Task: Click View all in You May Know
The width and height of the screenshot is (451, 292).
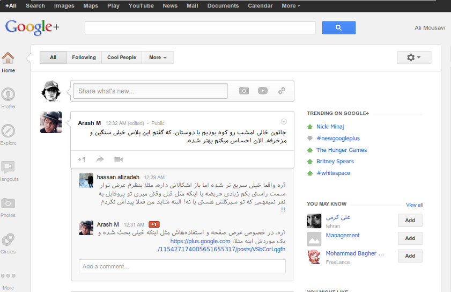Action: 414,205
